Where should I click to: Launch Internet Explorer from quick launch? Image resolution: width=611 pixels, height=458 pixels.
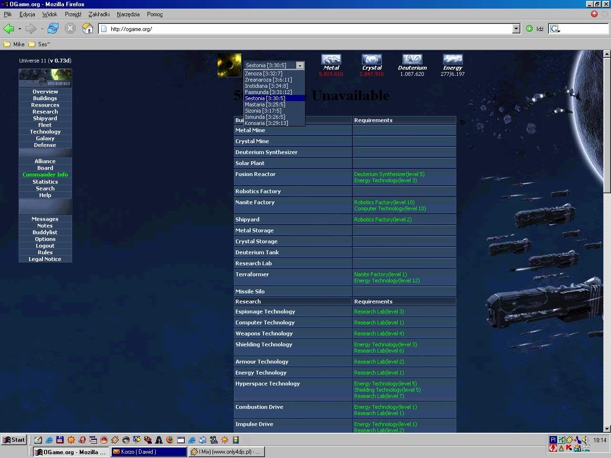[49, 440]
